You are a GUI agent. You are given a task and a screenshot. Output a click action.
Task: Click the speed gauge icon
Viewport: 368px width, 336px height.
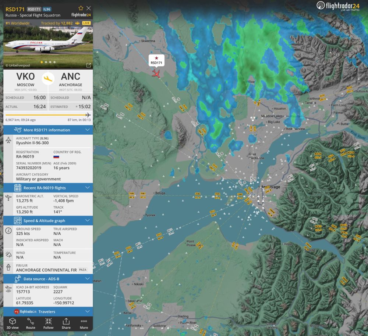[8, 231]
